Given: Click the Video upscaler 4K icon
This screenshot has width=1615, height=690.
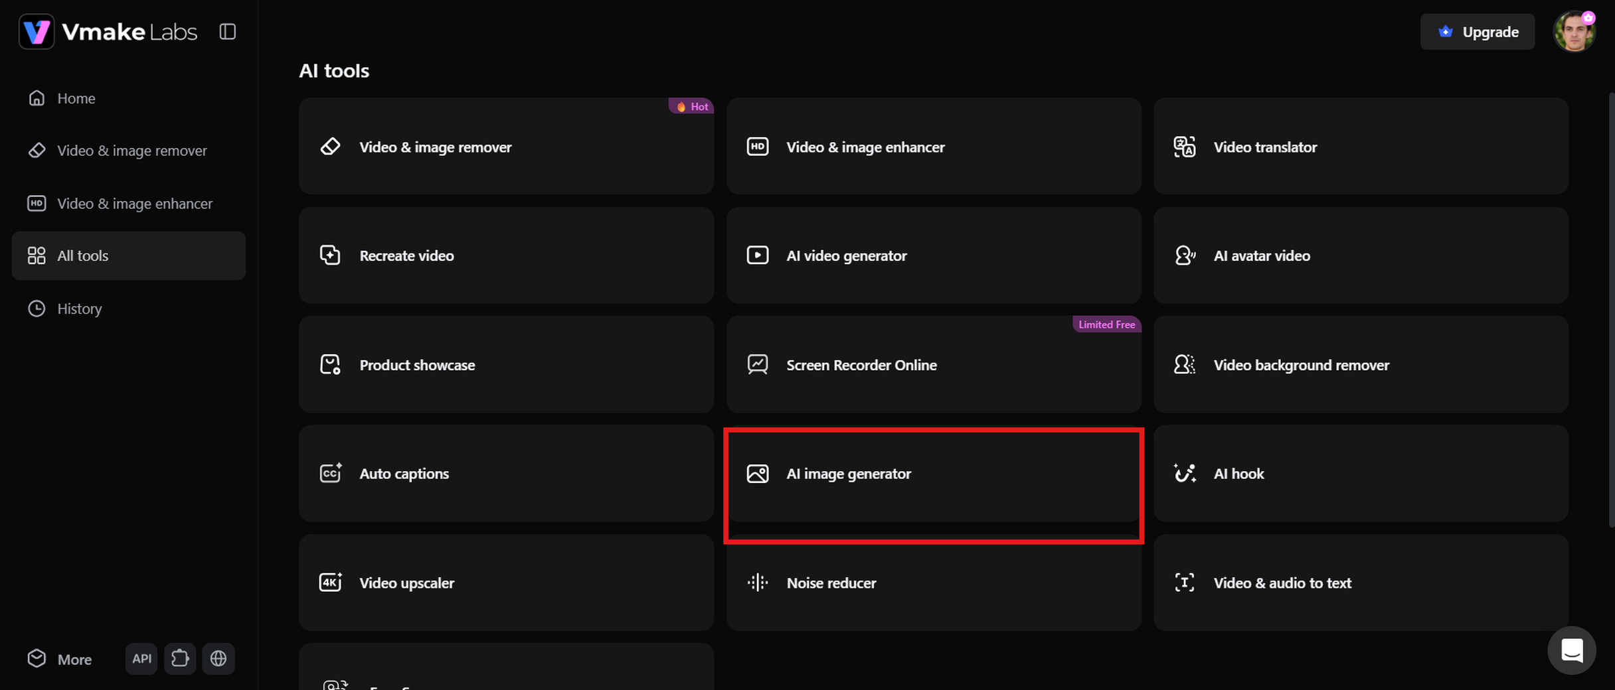Looking at the screenshot, I should (x=331, y=582).
